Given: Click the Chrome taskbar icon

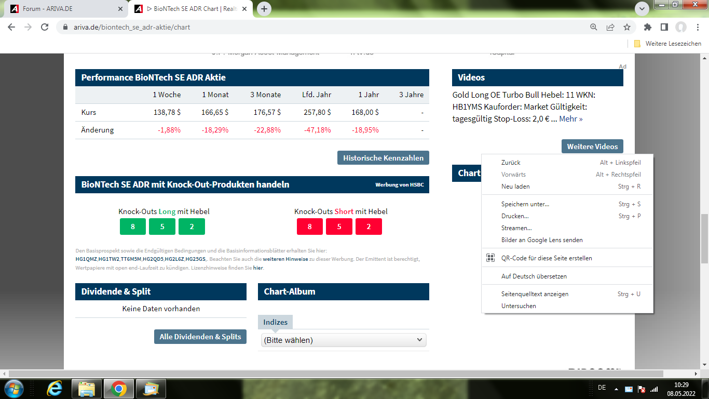Looking at the screenshot, I should pos(119,388).
